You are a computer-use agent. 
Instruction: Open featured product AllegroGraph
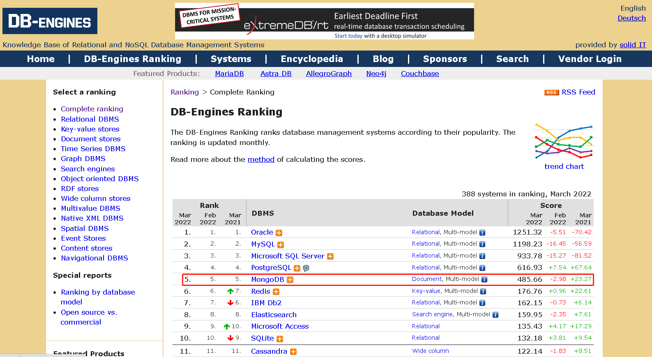point(329,74)
